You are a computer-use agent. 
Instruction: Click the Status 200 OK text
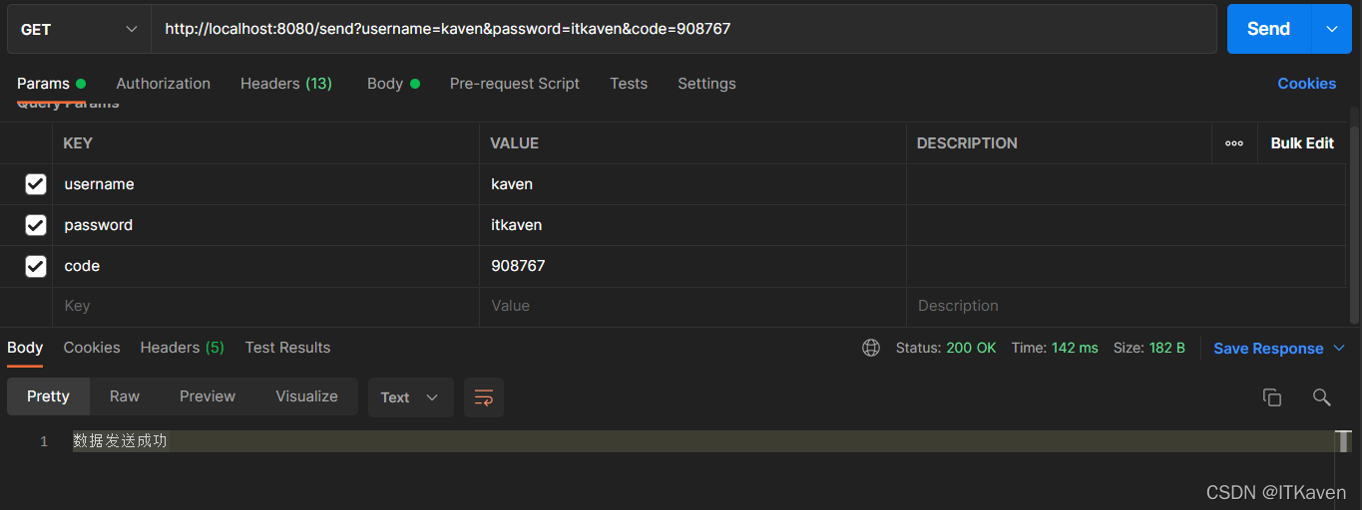click(x=946, y=348)
